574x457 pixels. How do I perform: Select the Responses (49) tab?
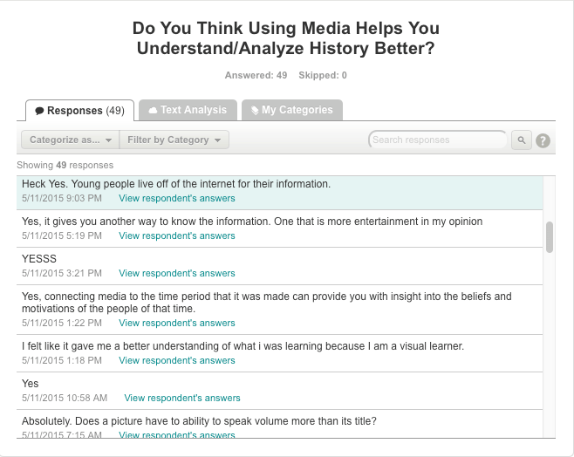pos(79,111)
